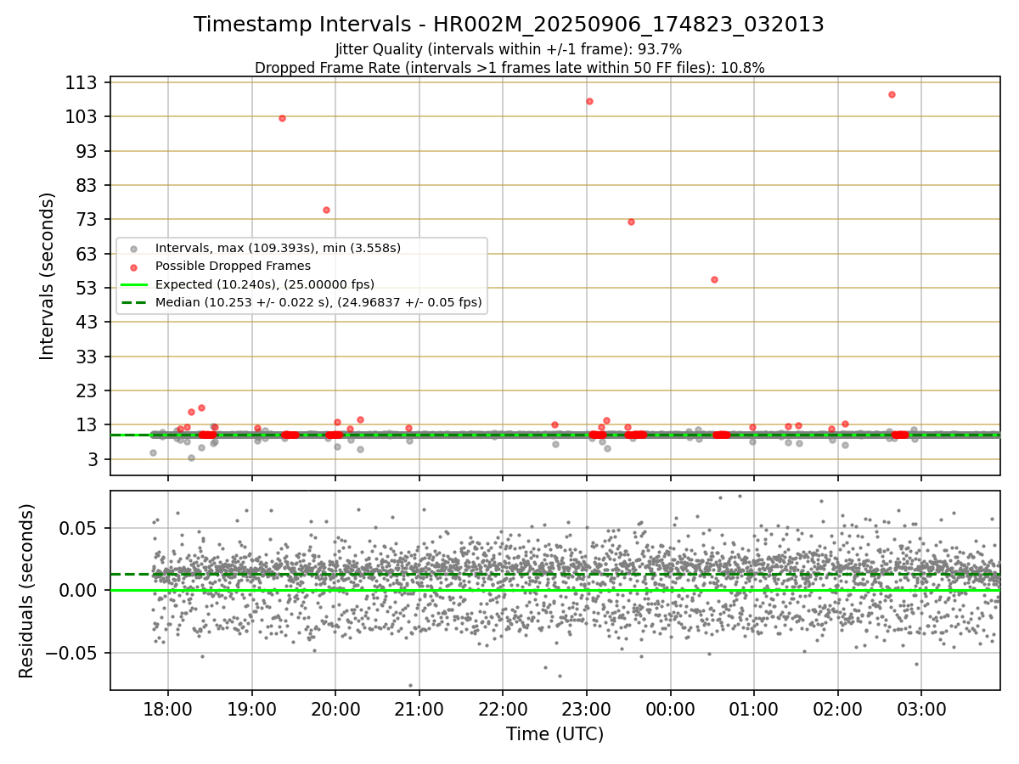Click the red outlier near 55 seconds after 00:00

coord(714,279)
